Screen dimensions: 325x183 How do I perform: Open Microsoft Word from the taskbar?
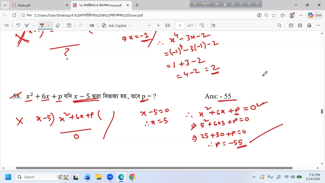pos(87,177)
